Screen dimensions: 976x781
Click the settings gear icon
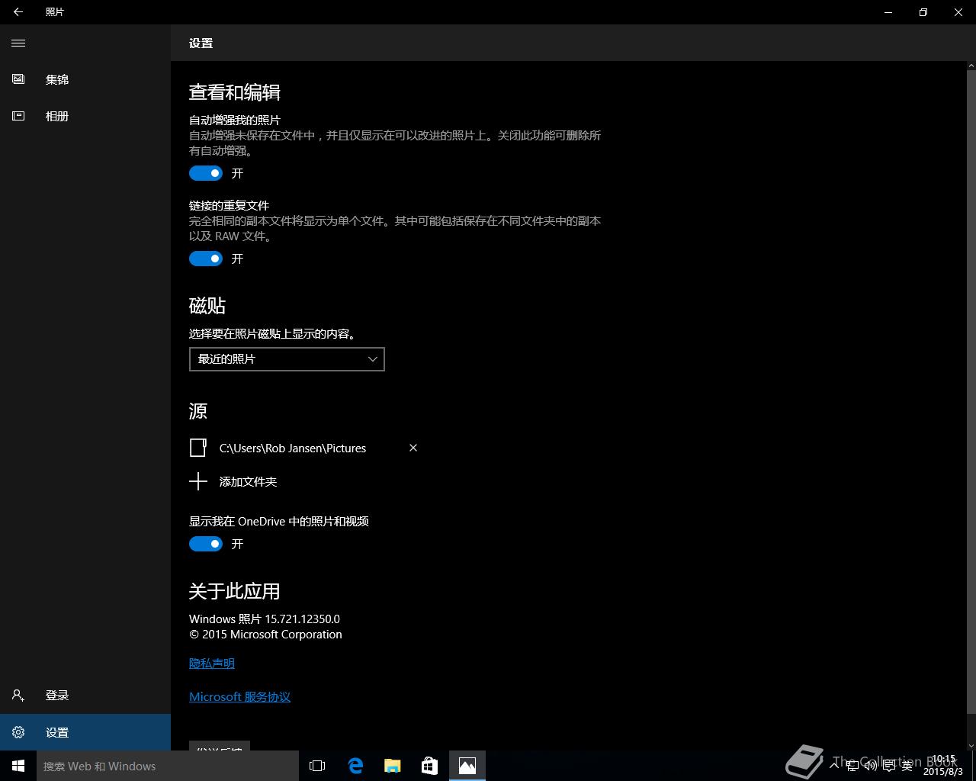18,732
